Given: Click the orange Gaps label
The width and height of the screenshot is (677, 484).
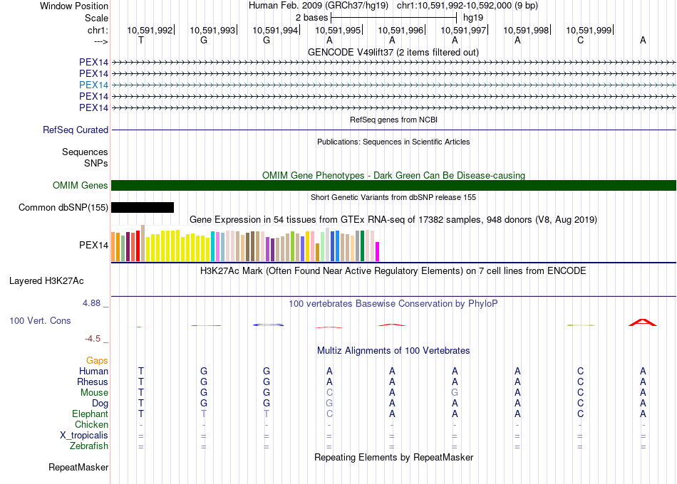Looking at the screenshot, I should click(x=97, y=361).
